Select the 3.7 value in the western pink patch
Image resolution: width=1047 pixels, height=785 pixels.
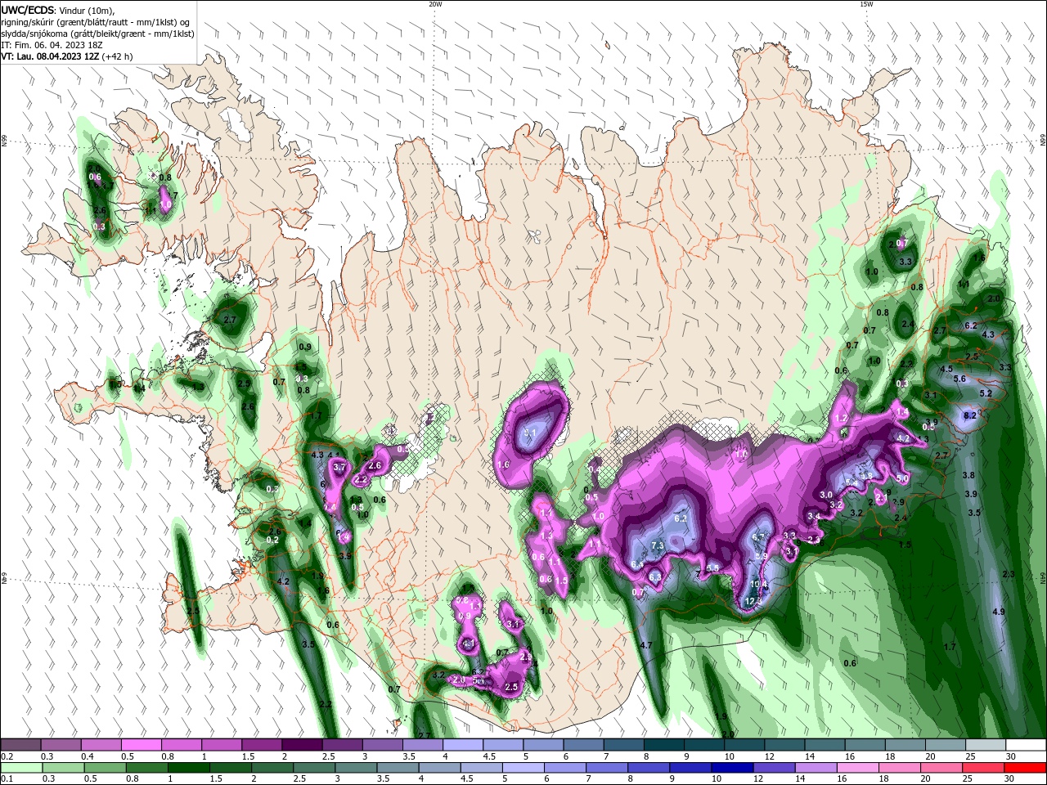[341, 467]
